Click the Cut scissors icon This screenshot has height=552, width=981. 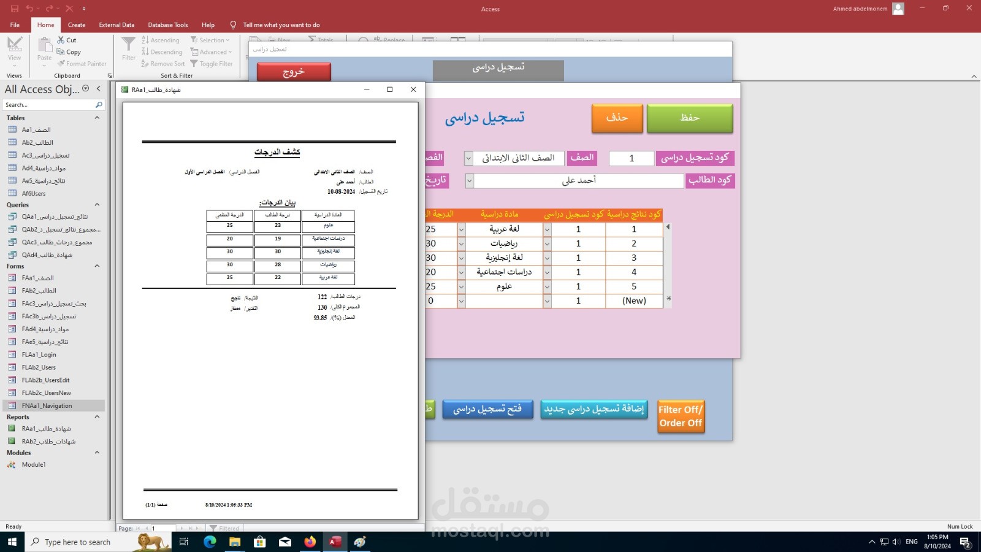(61, 40)
